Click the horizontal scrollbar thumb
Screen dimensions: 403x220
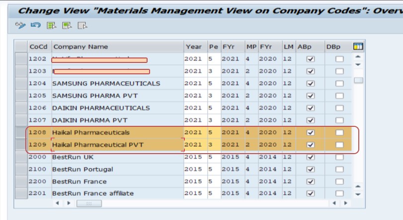point(89,203)
